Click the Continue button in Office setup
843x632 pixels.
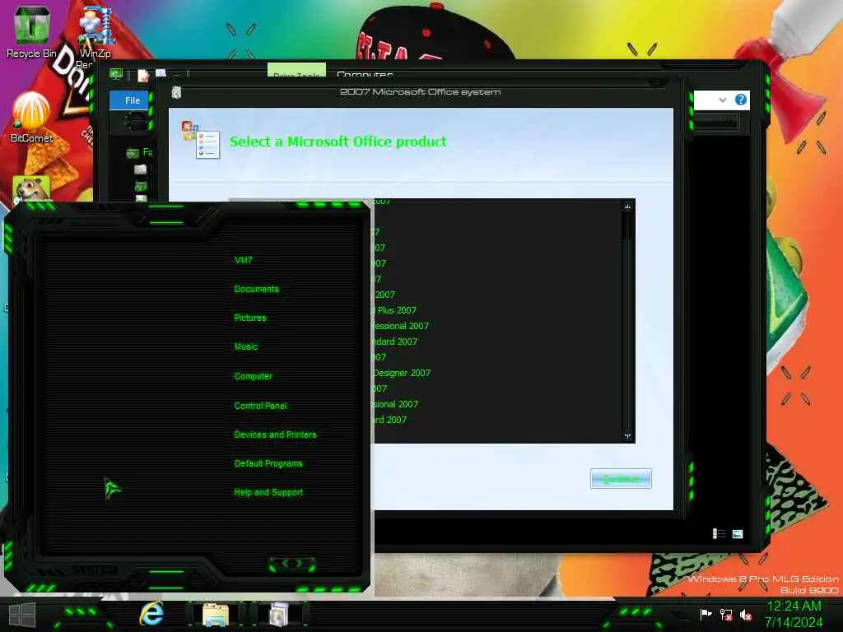[621, 478]
